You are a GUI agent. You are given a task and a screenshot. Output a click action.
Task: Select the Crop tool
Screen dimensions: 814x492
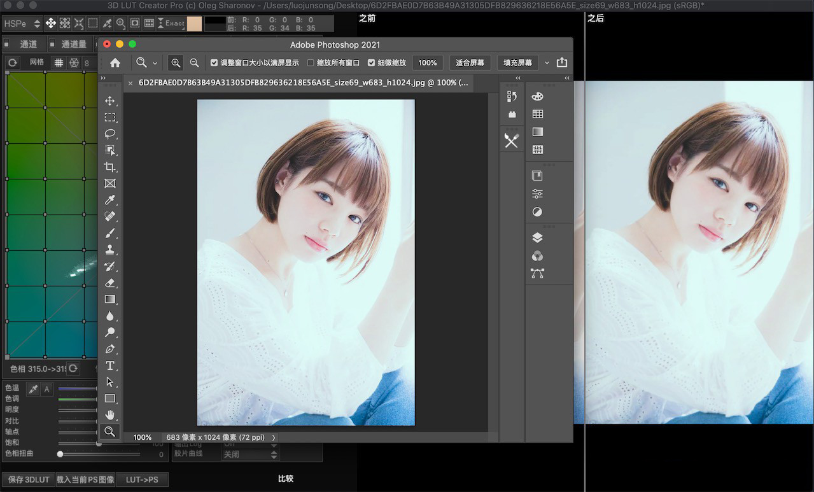click(110, 167)
